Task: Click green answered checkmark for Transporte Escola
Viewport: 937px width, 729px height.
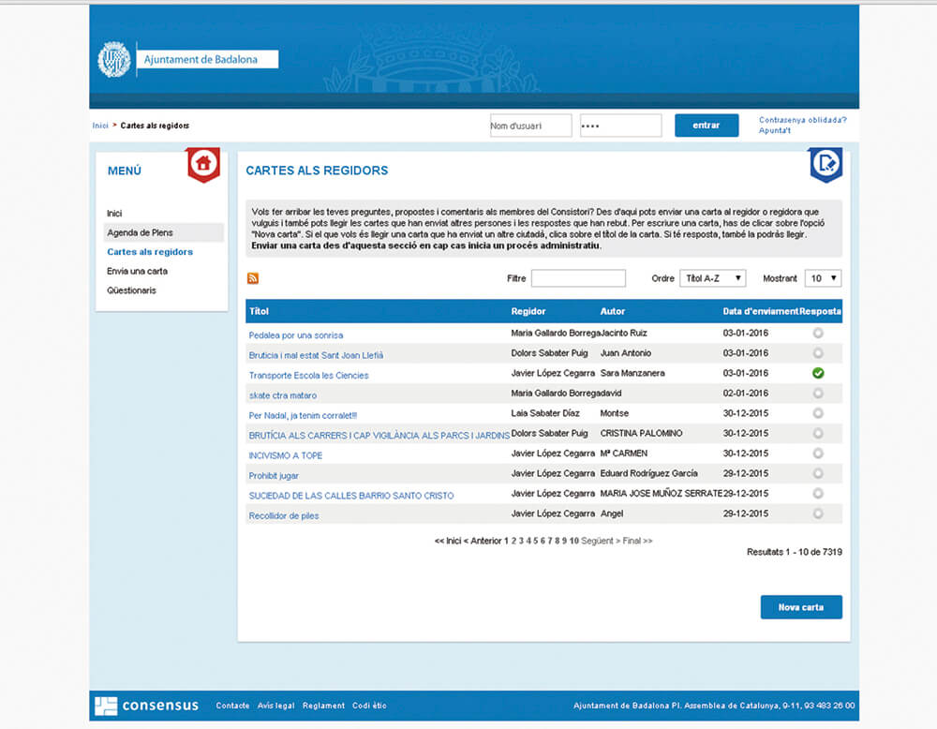Action: pyautogui.click(x=818, y=374)
